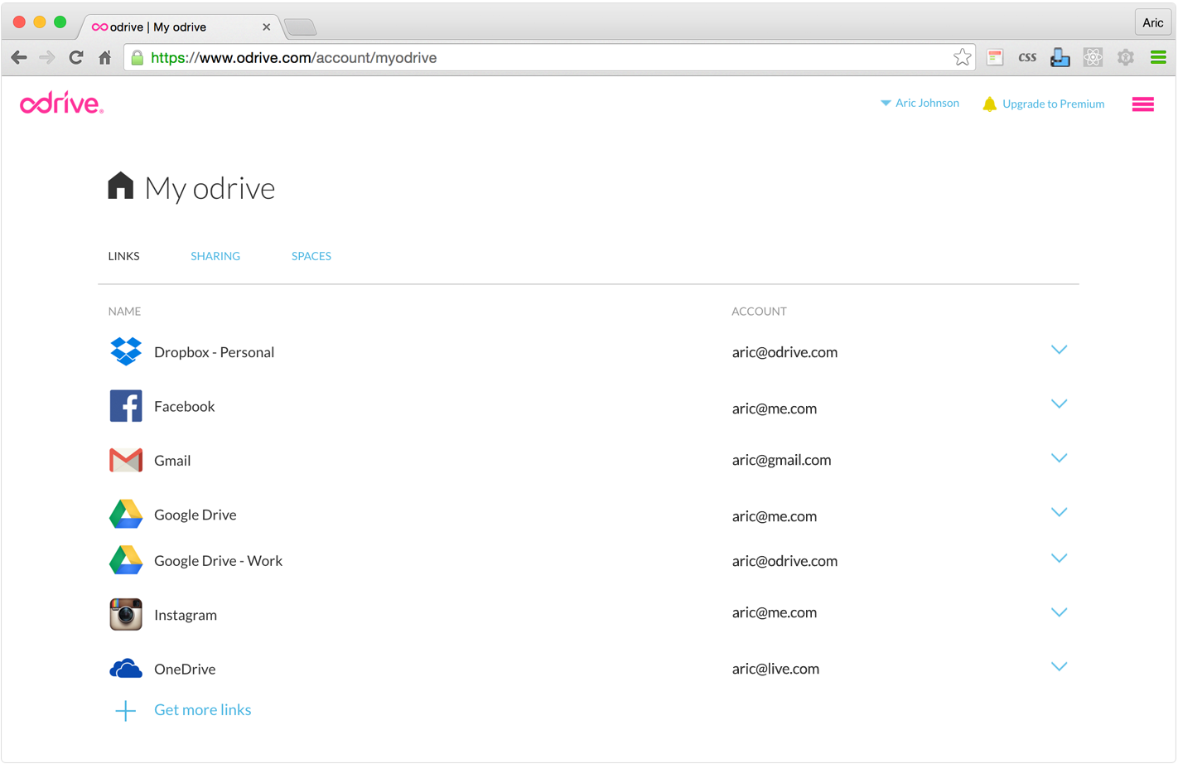Click the Instagram camera icon
This screenshot has height=764, width=1178.
(126, 615)
